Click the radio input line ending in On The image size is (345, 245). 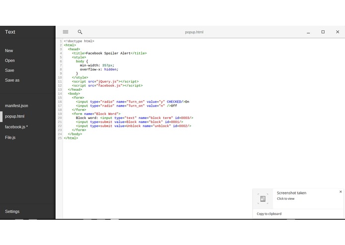[133, 102]
